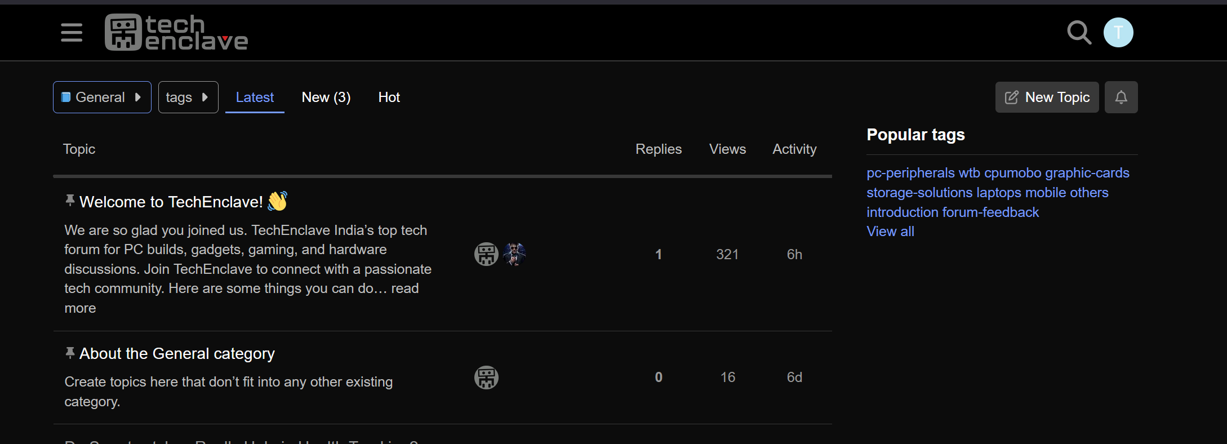Click View all popular tags

[x=890, y=232]
